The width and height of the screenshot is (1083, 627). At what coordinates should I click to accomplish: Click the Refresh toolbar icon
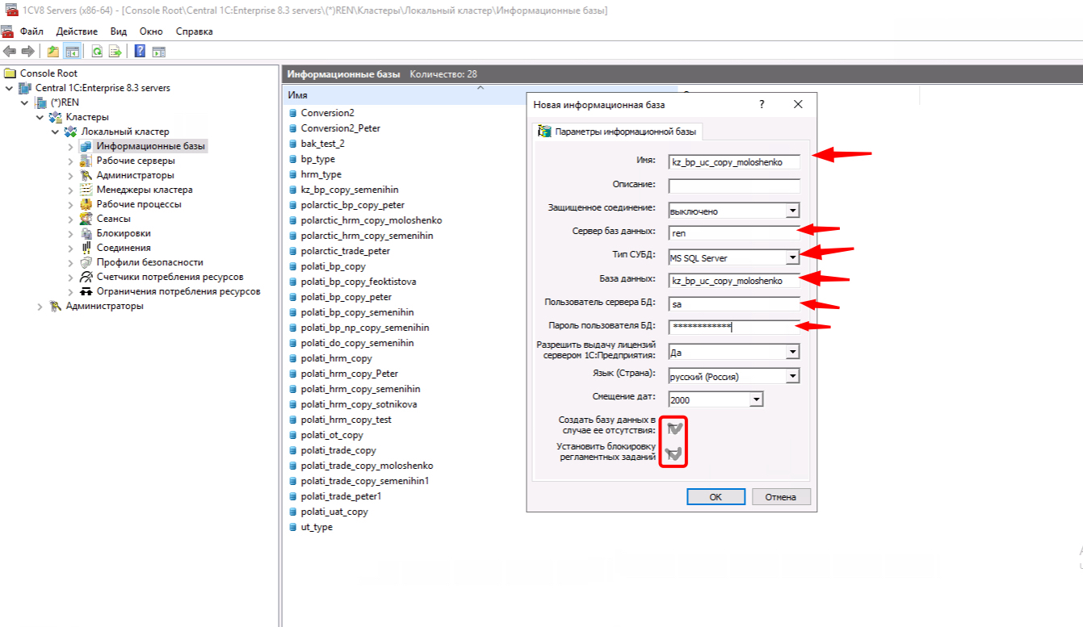pos(97,52)
